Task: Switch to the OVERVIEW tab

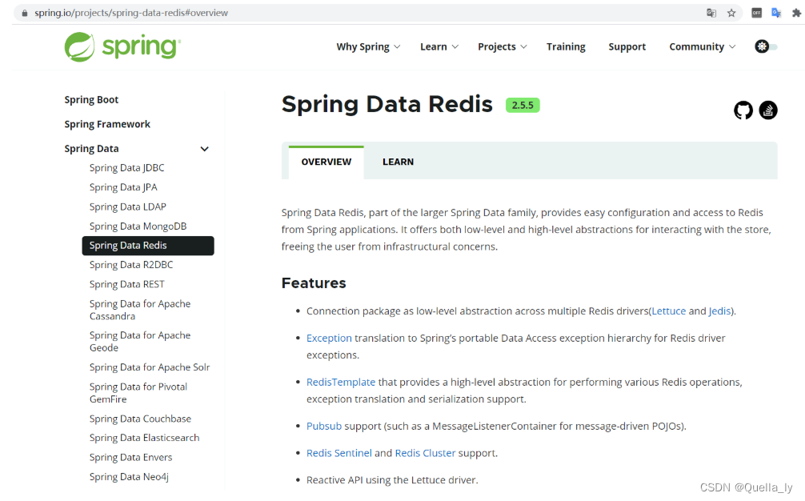Action: pyautogui.click(x=326, y=162)
